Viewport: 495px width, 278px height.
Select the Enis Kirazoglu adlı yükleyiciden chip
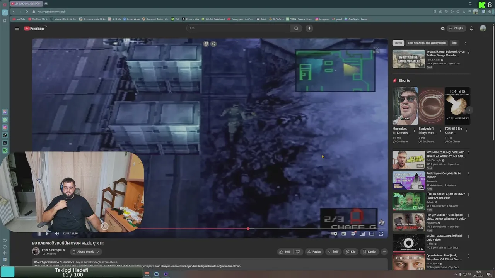(427, 43)
